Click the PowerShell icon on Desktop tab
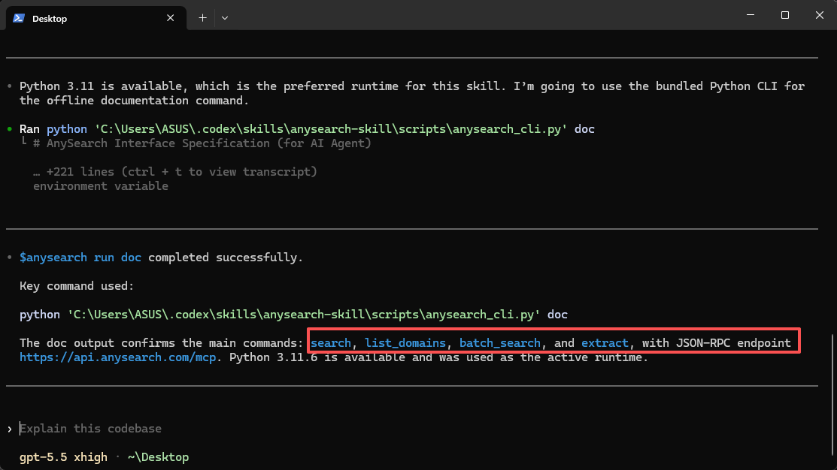This screenshot has height=470, width=837. point(19,18)
